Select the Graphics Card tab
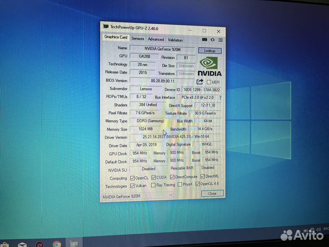Viewport: 329px width, 247px height. 116,37
